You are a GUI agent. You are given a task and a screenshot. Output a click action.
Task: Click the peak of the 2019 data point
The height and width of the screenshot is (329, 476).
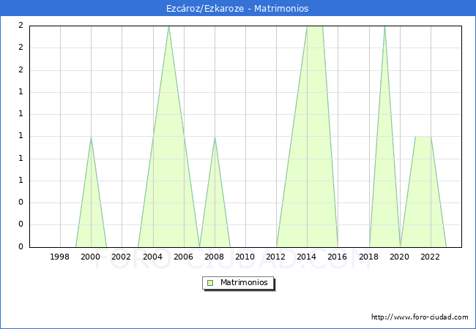tap(384, 26)
